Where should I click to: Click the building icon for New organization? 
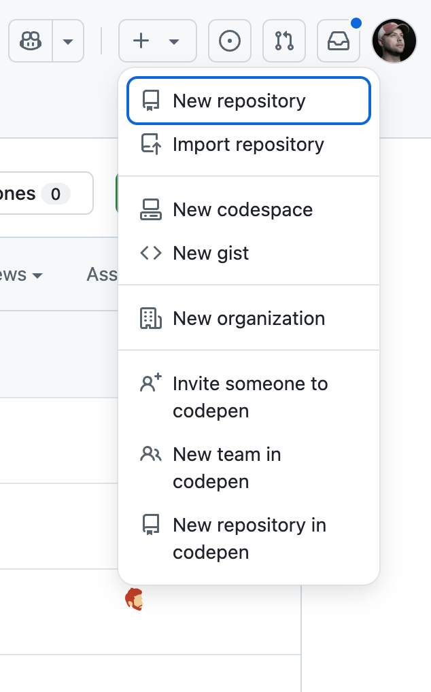(x=150, y=319)
